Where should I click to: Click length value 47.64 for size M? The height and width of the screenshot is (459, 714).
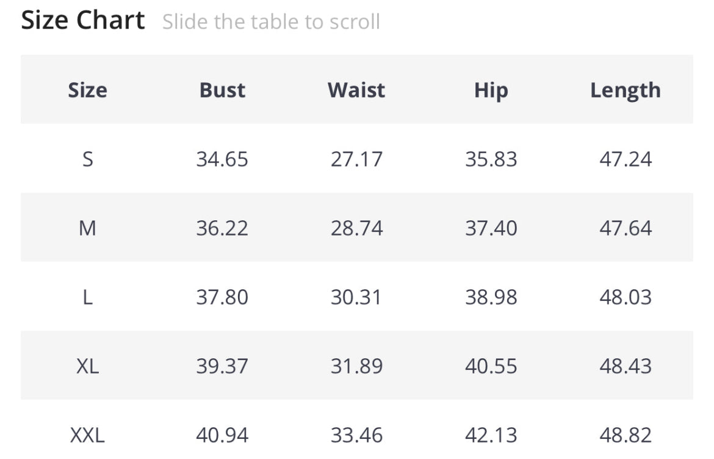[x=625, y=228]
